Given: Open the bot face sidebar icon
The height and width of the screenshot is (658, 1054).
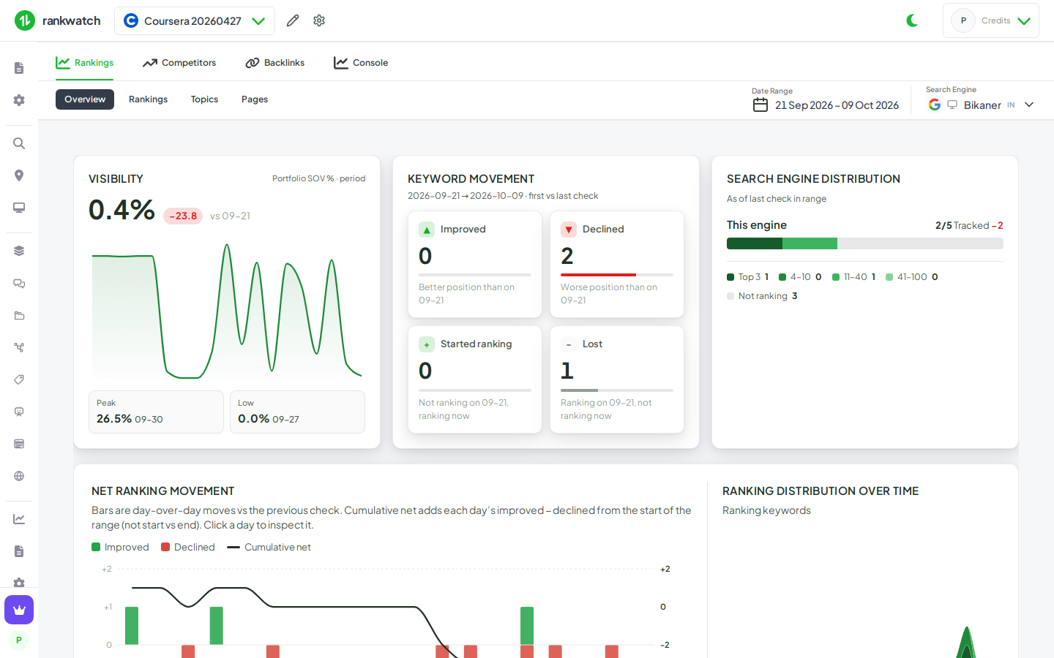Looking at the screenshot, I should 19,412.
